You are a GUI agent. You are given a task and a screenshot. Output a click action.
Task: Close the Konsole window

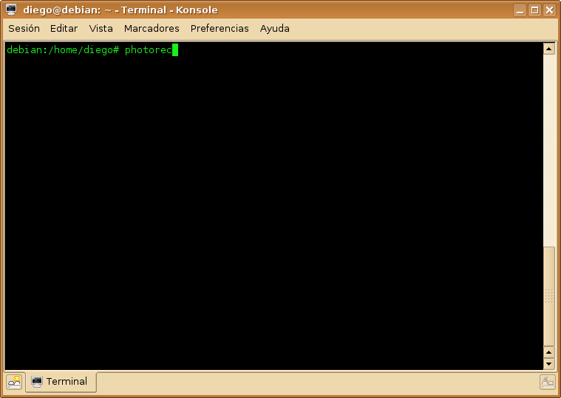click(x=550, y=10)
